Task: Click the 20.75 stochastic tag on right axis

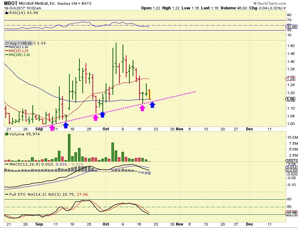Action: click(292, 214)
